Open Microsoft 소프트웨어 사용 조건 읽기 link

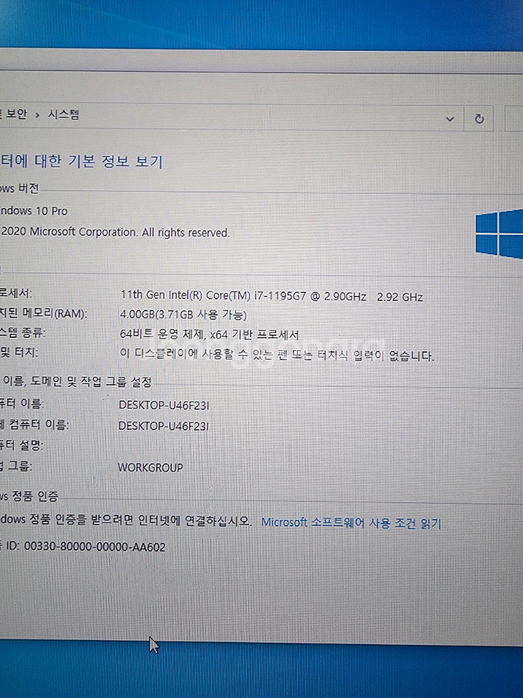tap(351, 523)
